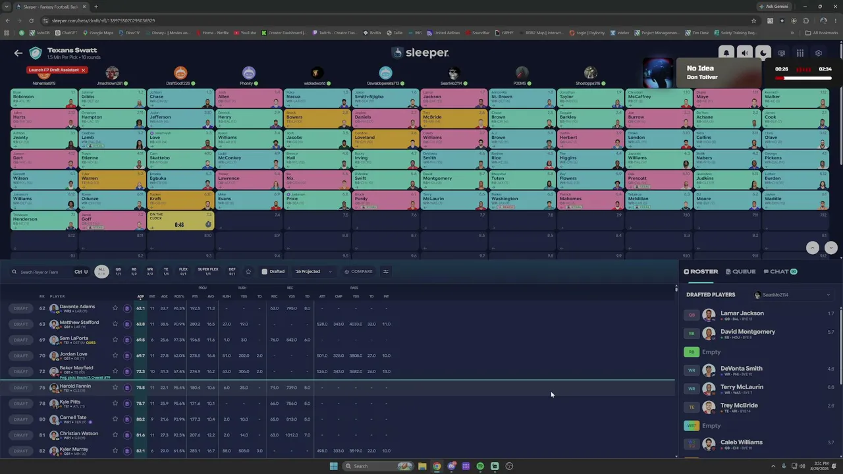The image size is (843, 474).
Task: Switch to the ROSTER tab
Action: pos(701,271)
